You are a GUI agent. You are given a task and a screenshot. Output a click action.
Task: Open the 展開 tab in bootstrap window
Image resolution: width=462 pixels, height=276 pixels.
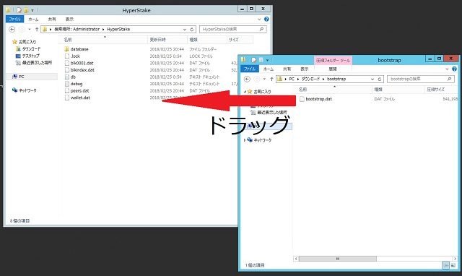coord(333,69)
